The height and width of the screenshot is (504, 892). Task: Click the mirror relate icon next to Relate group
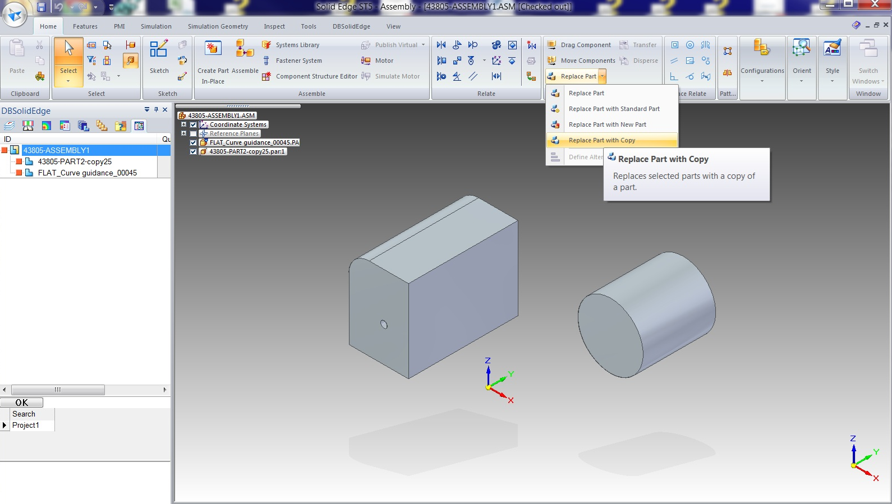pos(532,45)
